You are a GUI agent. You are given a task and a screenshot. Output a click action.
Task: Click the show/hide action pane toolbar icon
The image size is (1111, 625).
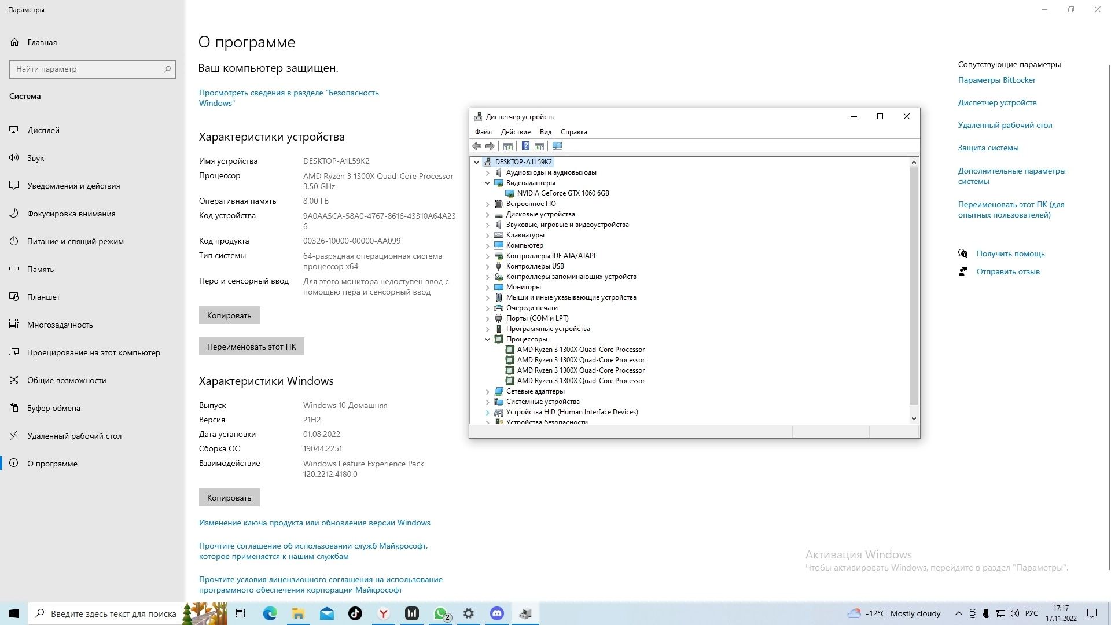point(539,146)
